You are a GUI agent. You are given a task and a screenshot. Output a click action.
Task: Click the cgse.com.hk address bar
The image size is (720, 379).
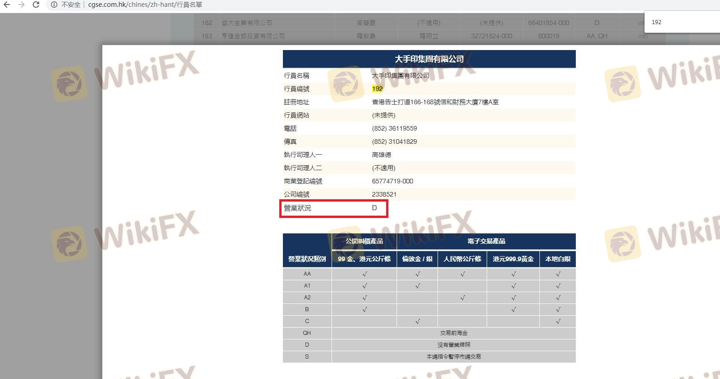[146, 5]
